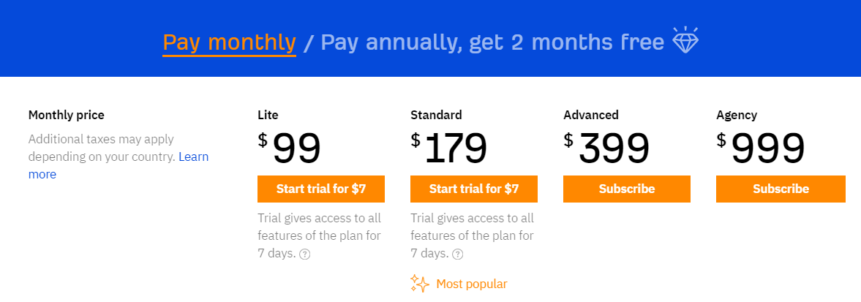This screenshot has width=861, height=302.
Task: Open the Learn more taxes link
Action: [x=118, y=165]
